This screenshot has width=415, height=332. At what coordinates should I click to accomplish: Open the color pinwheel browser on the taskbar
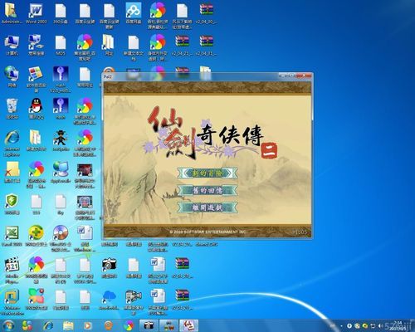[129, 325]
